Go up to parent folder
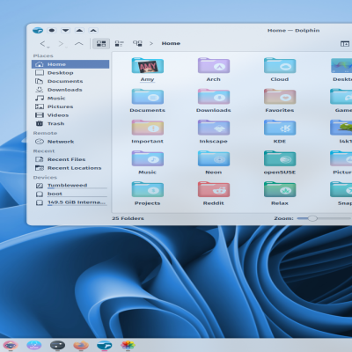This screenshot has height=352, width=352. point(78,44)
